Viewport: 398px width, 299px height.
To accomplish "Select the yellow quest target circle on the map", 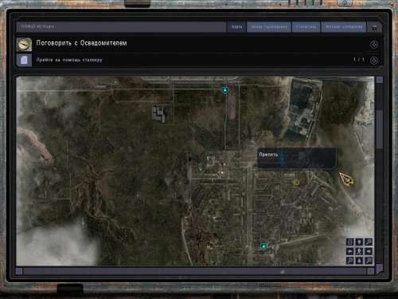I will tap(296, 182).
